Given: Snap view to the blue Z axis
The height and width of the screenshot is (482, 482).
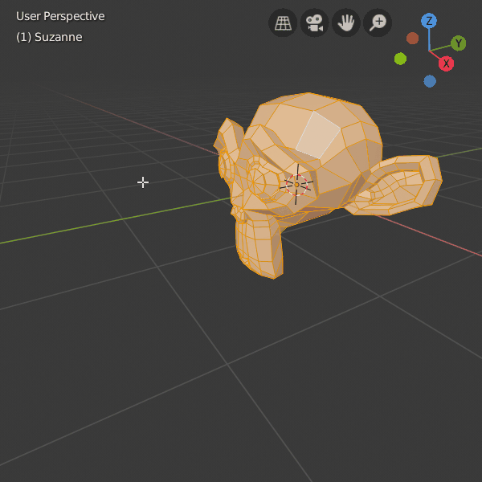Looking at the screenshot, I should (429, 21).
